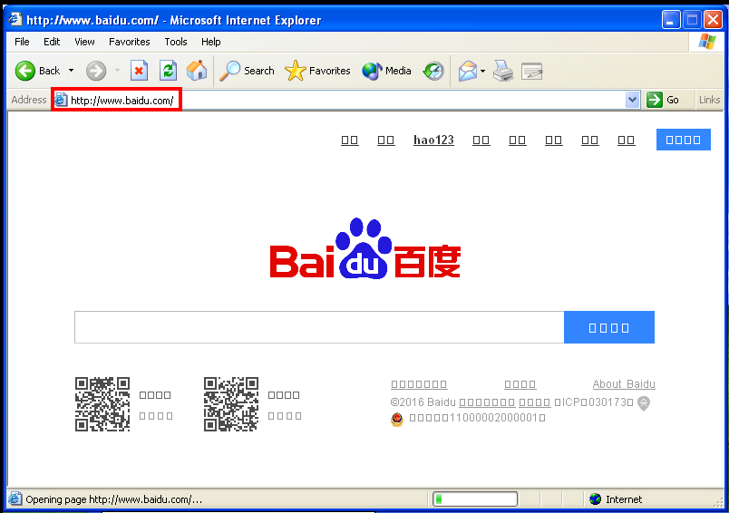This screenshot has height=513, width=729.
Task: Click the green Go arrow button
Action: 655,100
